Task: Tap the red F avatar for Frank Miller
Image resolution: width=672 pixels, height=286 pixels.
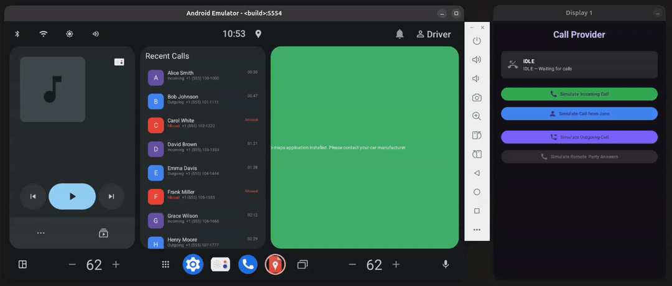Action: pos(156,197)
